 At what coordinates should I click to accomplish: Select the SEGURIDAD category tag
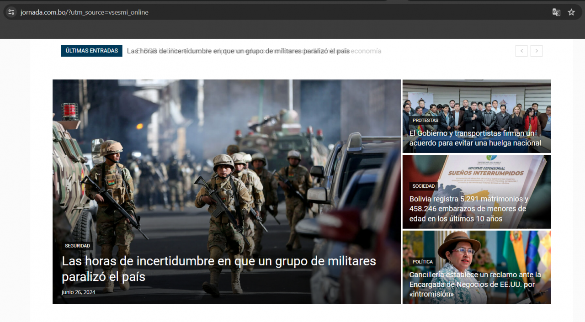[x=77, y=246]
